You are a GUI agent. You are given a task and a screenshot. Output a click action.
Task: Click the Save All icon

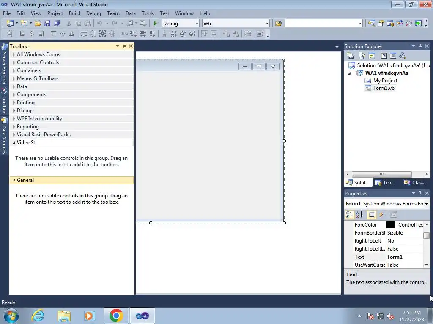click(x=57, y=24)
